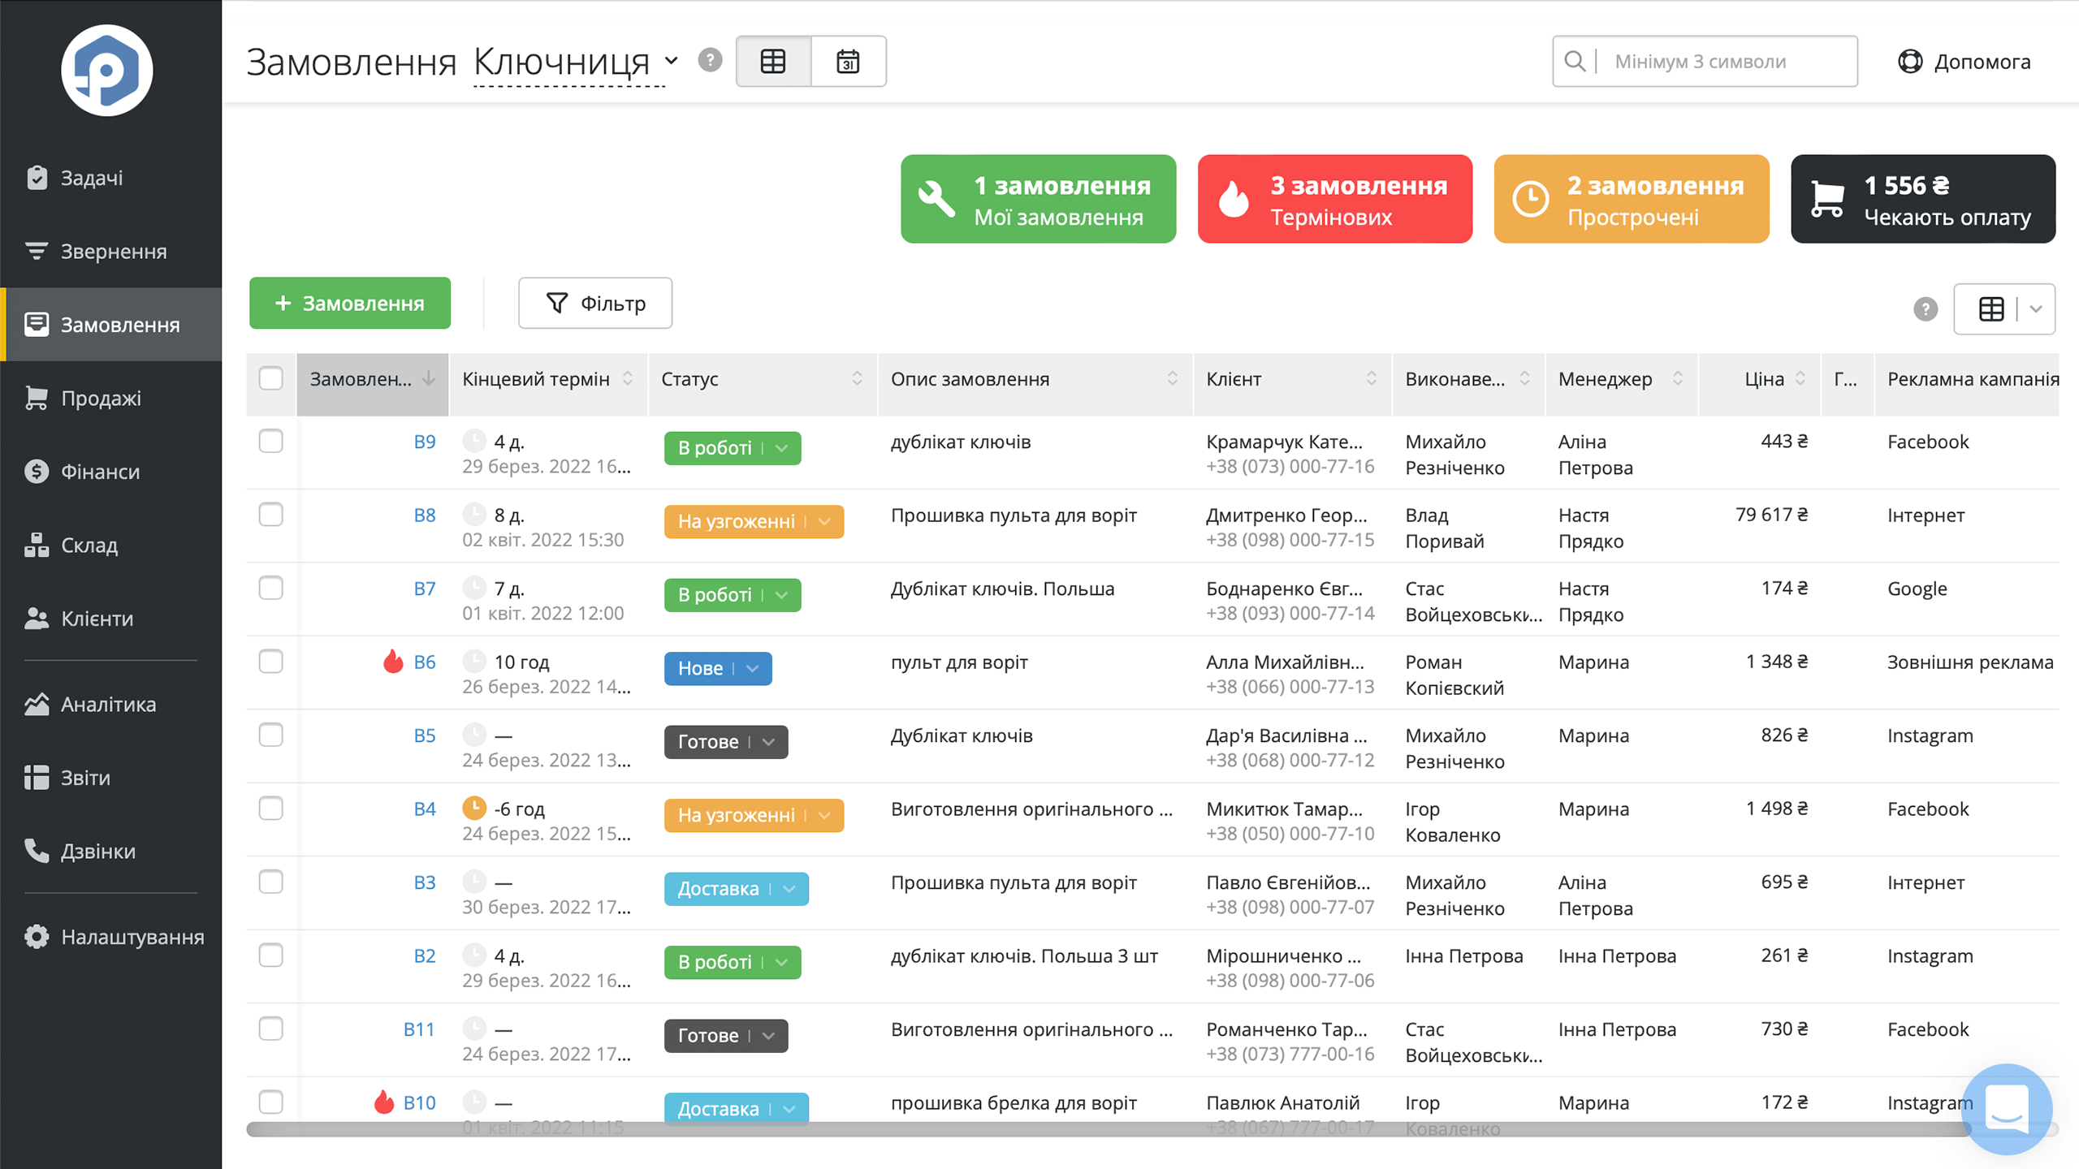Show Чекають оплату dark card
This screenshot has height=1169, width=2079.
tap(1923, 199)
